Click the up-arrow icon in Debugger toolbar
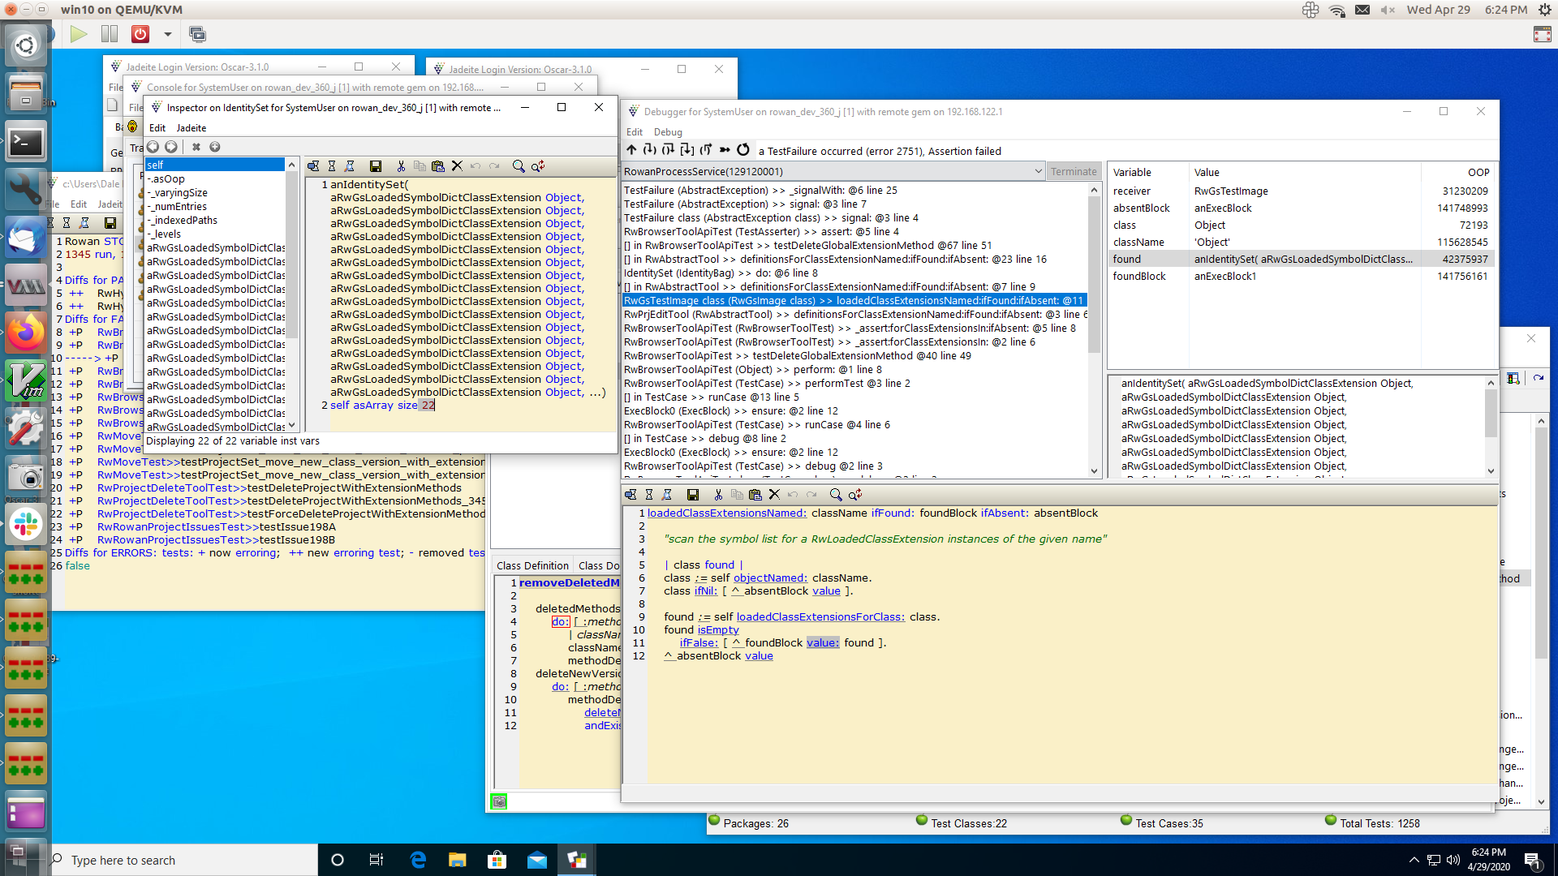The height and width of the screenshot is (876, 1558). tap(631, 150)
